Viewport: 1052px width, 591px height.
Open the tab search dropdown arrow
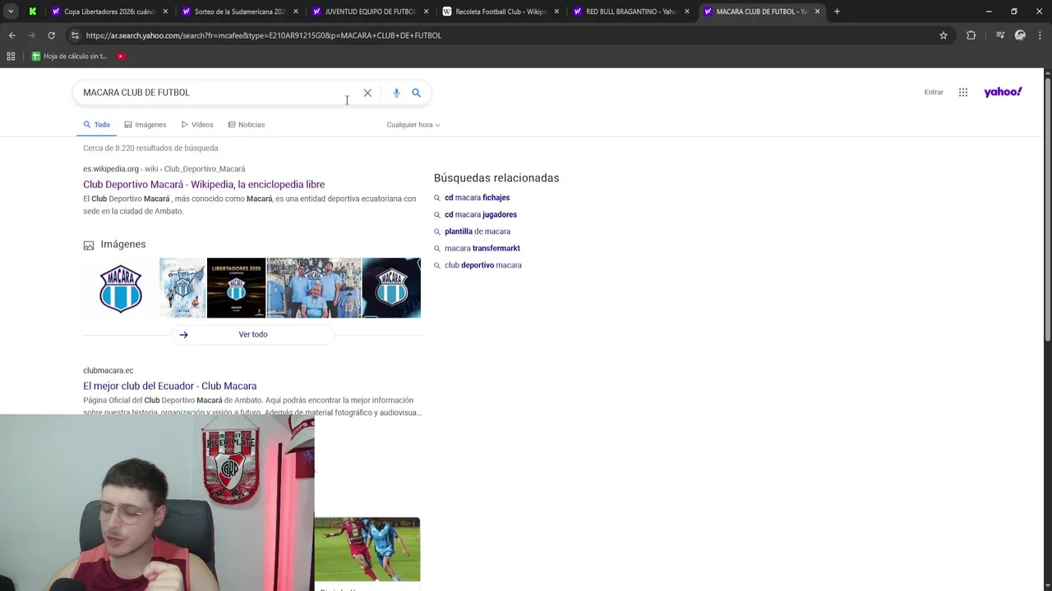tap(11, 11)
